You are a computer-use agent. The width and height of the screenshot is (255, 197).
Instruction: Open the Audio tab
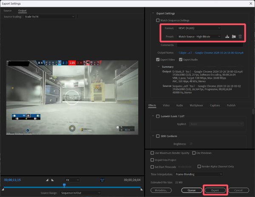[x=179, y=106]
